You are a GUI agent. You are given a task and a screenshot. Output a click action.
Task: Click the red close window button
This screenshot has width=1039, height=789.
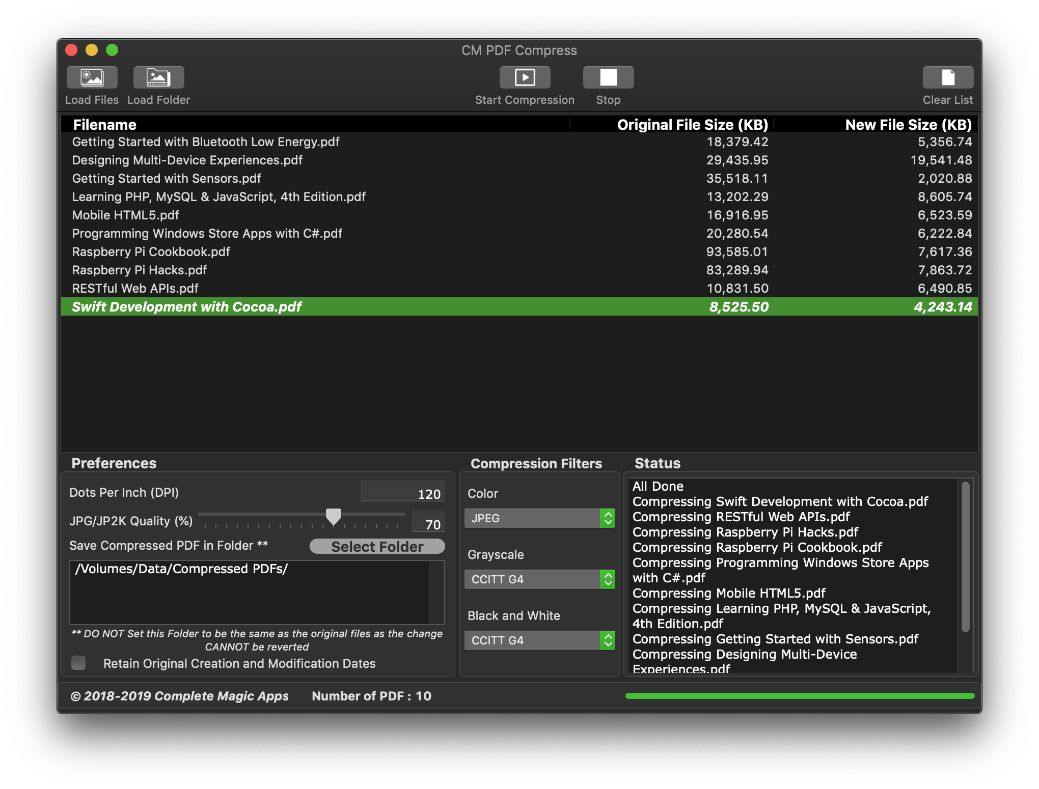tap(71, 50)
